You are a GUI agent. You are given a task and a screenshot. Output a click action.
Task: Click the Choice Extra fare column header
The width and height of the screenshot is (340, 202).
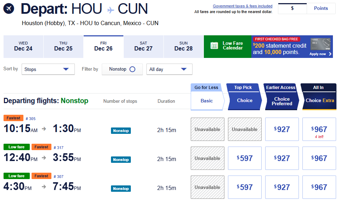320,100
